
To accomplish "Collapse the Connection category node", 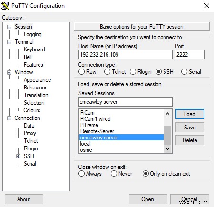I will tap(10, 118).
